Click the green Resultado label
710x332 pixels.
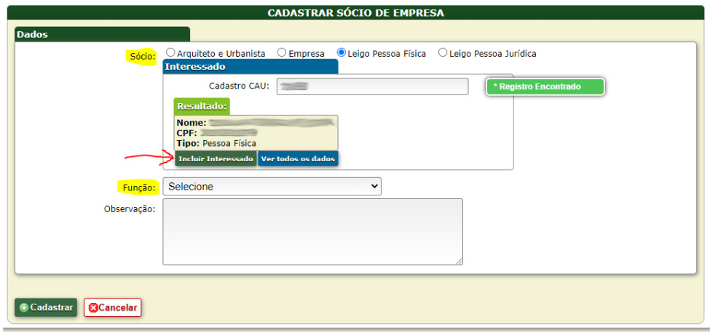click(202, 106)
